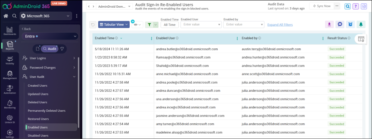Screen dimensions: 372x139
Task: Open the Management section
Action: click(x=10, y=75)
